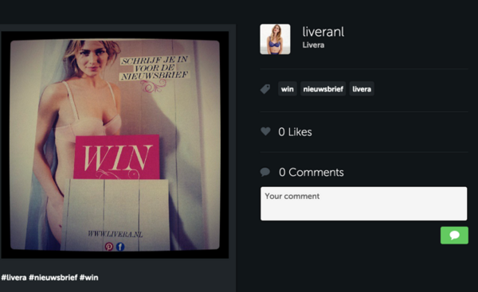Click the Facebook icon in the photo
The image size is (478, 292).
120,247
